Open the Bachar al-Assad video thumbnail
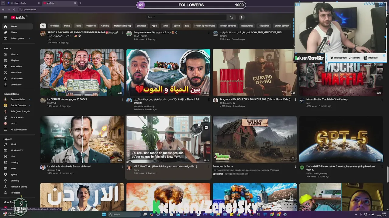This screenshot has width=389, height=218. (x=82, y=139)
